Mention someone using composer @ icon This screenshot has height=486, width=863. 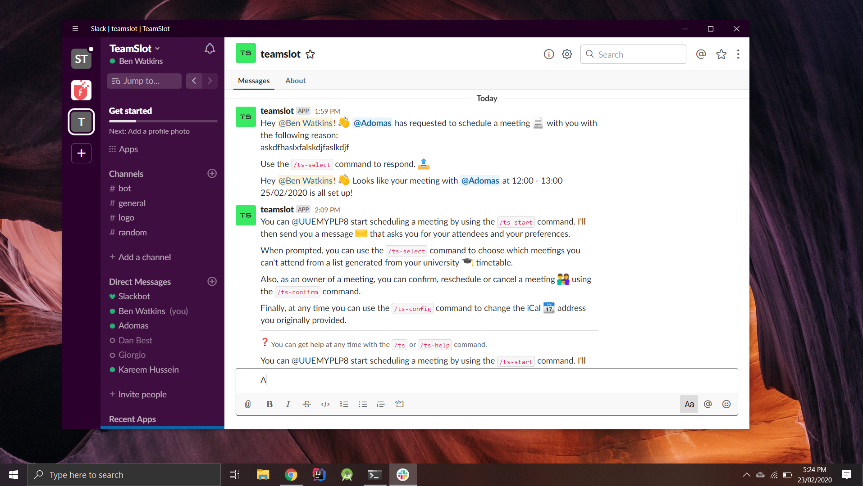pyautogui.click(x=708, y=404)
